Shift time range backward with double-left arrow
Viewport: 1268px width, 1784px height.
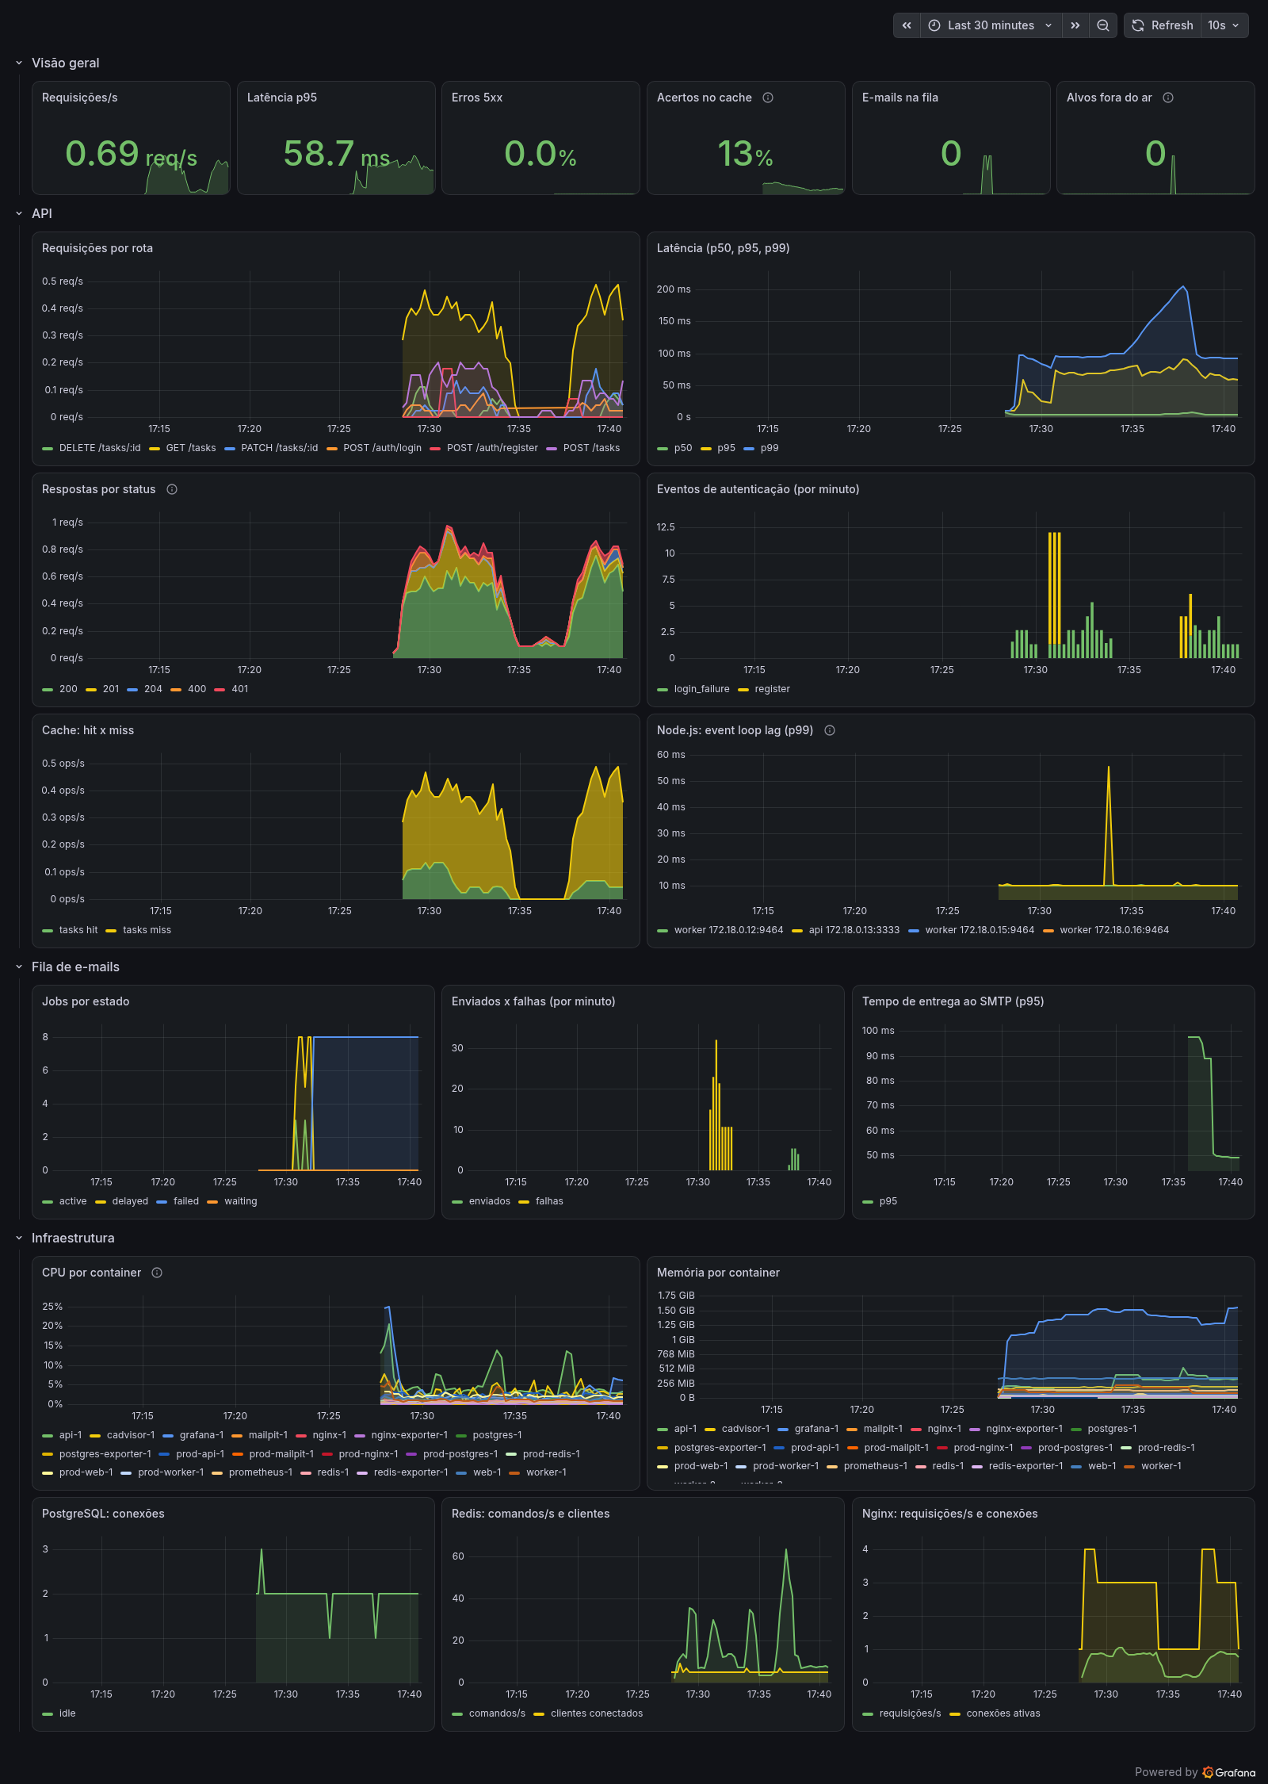907,25
